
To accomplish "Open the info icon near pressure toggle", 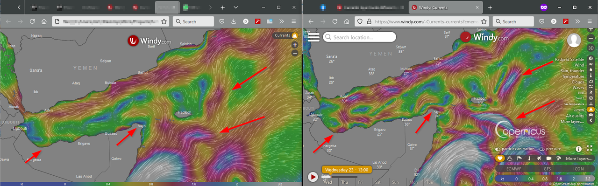I will point(578,149).
